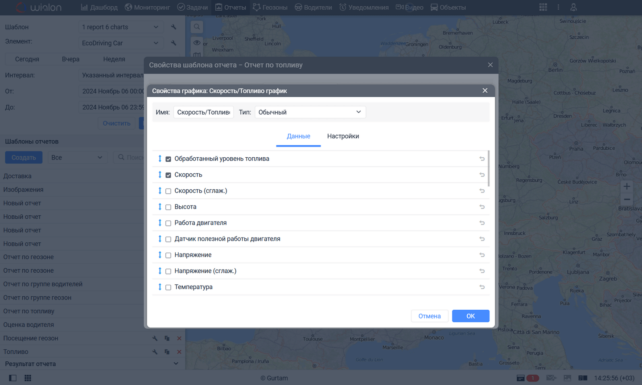Collapse the Результат отчета section

click(176, 364)
